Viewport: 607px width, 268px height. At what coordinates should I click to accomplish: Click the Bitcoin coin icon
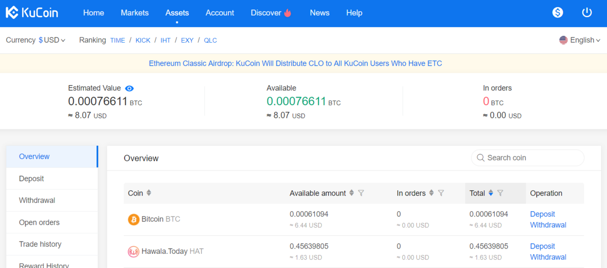point(134,219)
